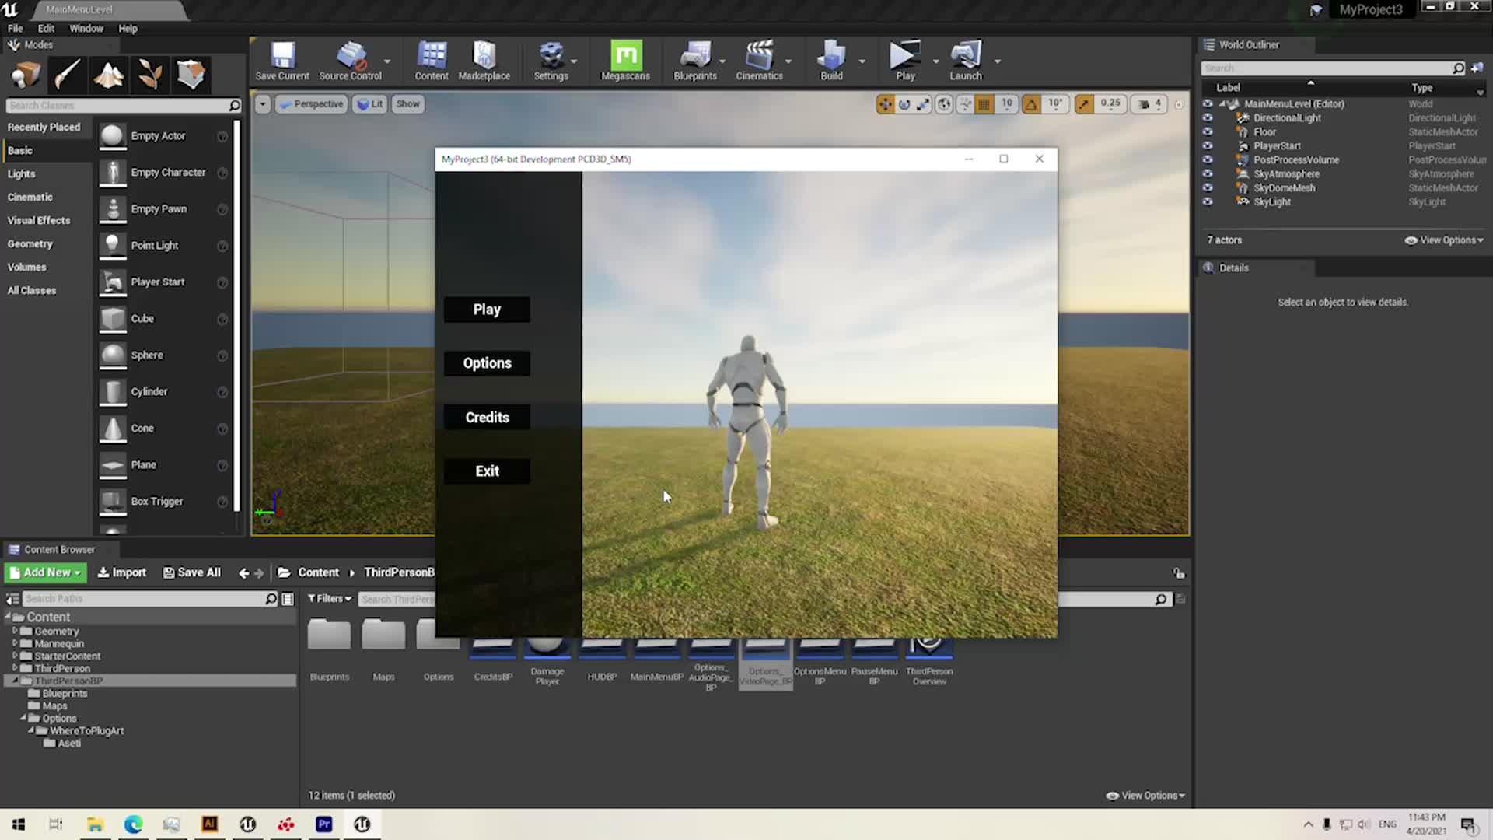Screen dimensions: 1493x840
Task: Click Save All in Content Browser
Action: coord(191,572)
